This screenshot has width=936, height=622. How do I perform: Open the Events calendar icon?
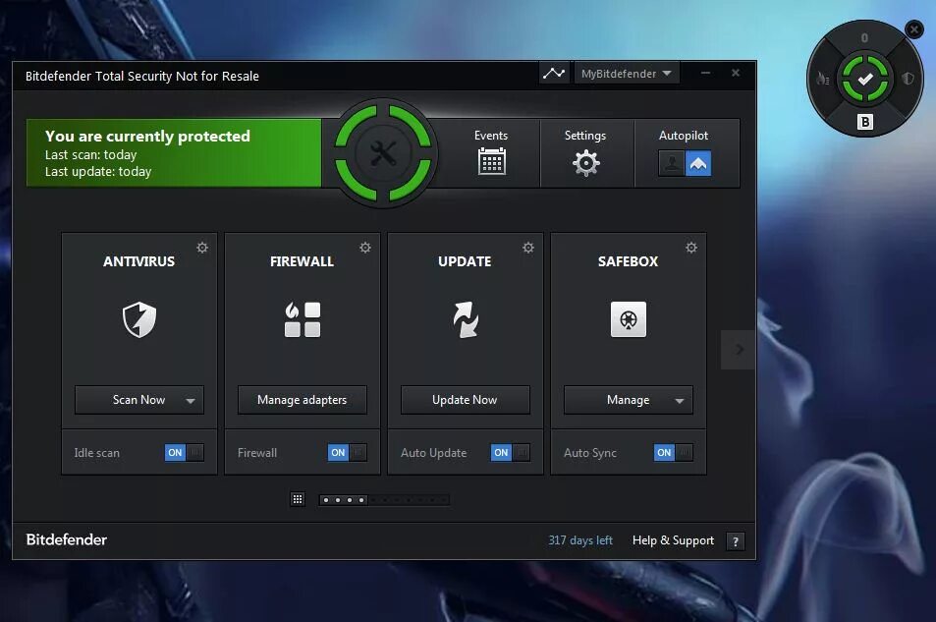pyautogui.click(x=492, y=161)
